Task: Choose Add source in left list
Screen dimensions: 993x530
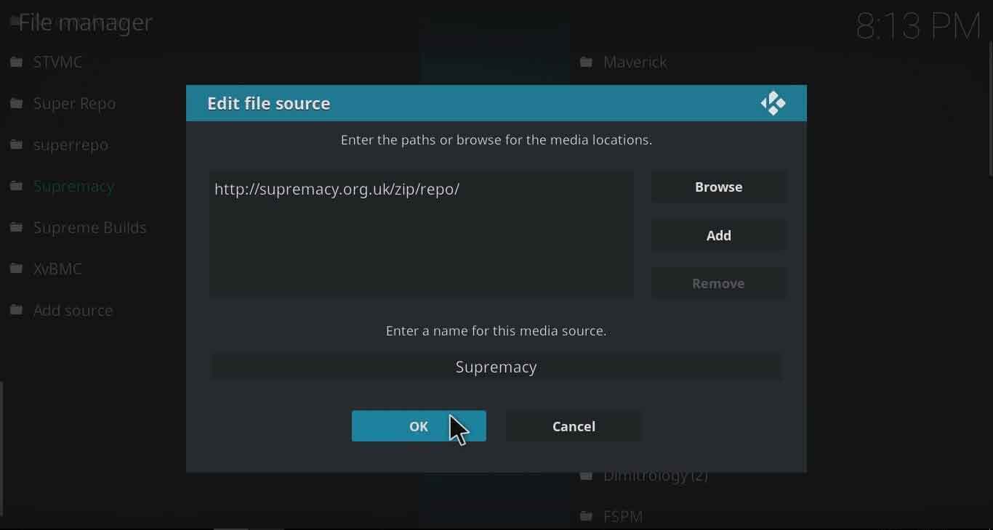Action: pyautogui.click(x=73, y=311)
